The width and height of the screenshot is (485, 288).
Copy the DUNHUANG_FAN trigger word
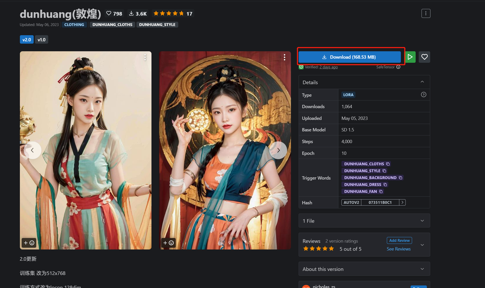pos(381,191)
